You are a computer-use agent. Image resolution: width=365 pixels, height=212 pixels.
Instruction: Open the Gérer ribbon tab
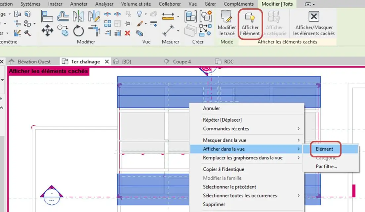coord(210,4)
